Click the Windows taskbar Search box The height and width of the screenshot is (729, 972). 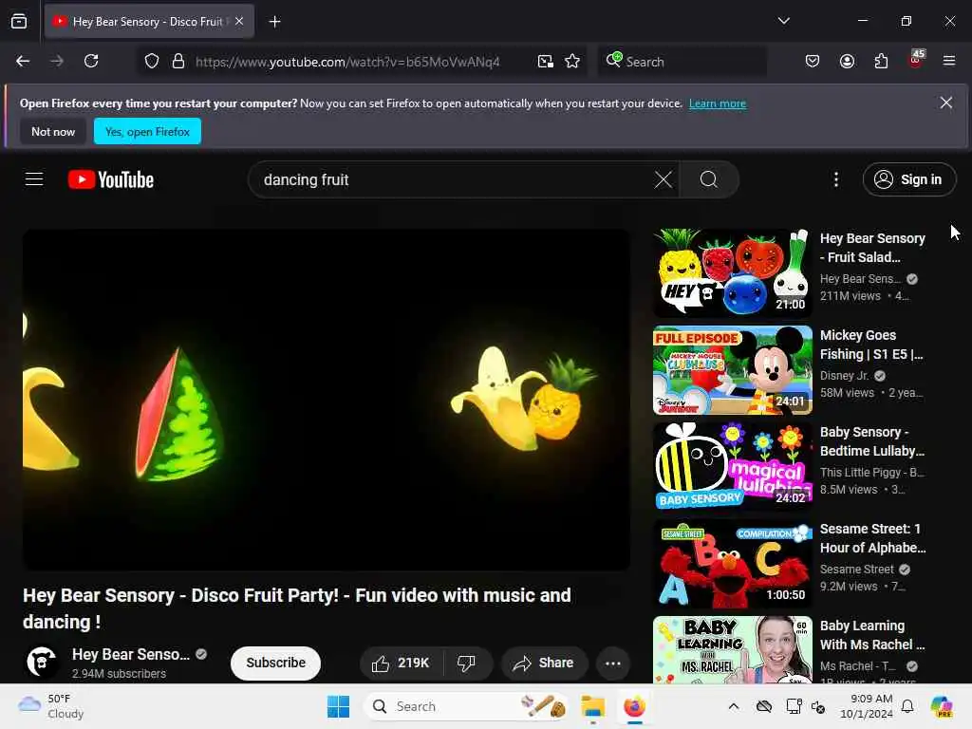466,706
